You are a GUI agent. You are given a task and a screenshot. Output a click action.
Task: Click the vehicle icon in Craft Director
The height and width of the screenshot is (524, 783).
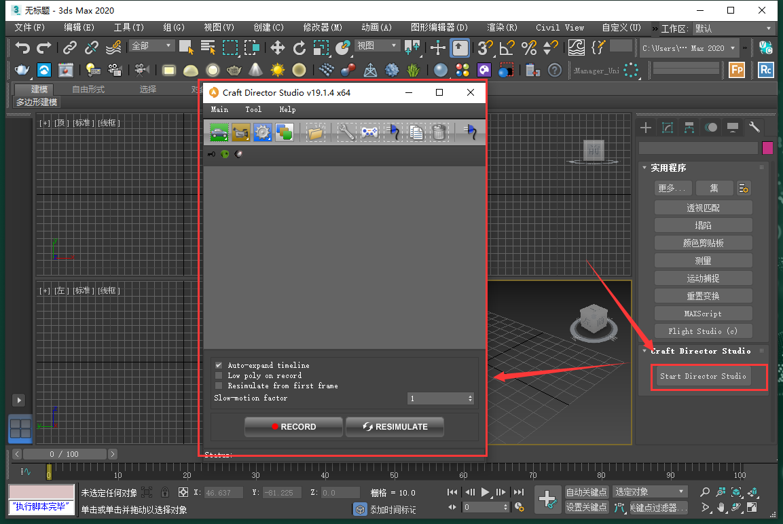[x=219, y=132]
